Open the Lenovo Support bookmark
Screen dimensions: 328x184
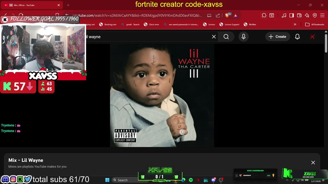tap(229, 25)
